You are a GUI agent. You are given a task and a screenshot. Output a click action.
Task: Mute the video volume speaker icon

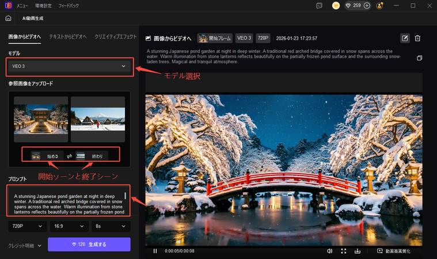point(329,251)
